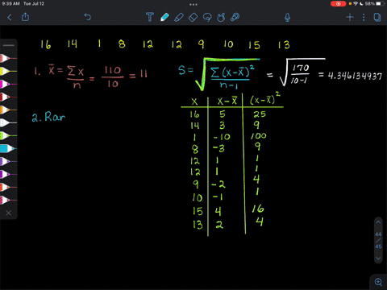
Task: Go to previous page with up chevron
Action: pyautogui.click(x=378, y=222)
